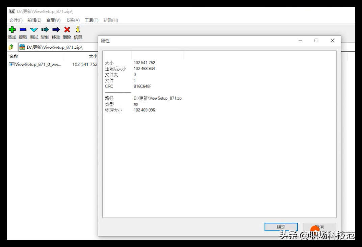The height and width of the screenshot is (247, 362).
Task: Click the 压缩后大小 value 102 468 934
Action: click(x=144, y=69)
